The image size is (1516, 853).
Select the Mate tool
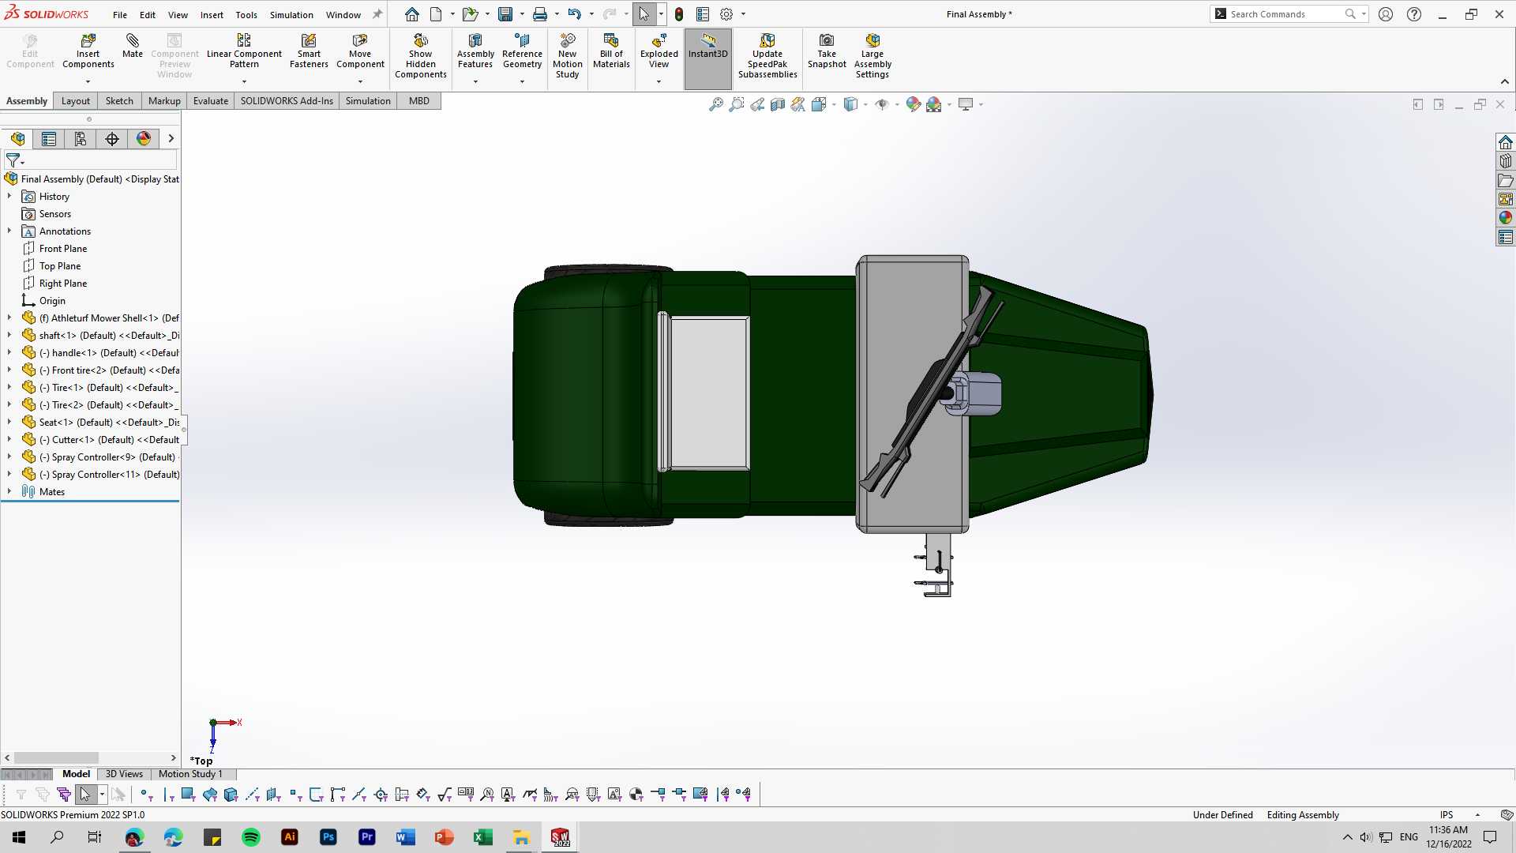(133, 46)
